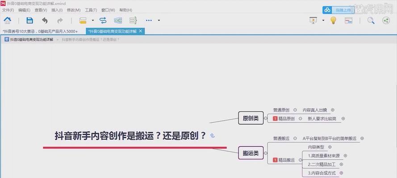Open the 文件(F) menu
Viewport: 397px width, 178px height.
tap(8, 10)
